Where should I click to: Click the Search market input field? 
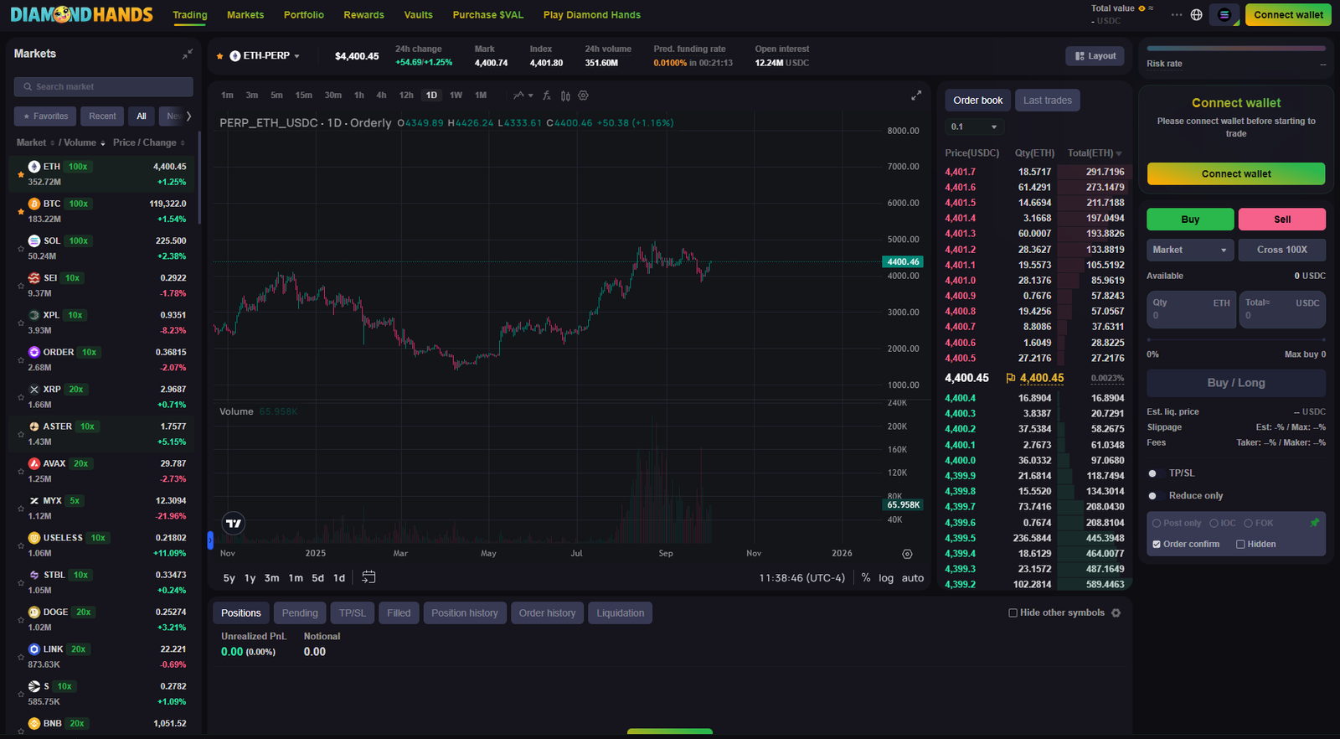coord(104,87)
